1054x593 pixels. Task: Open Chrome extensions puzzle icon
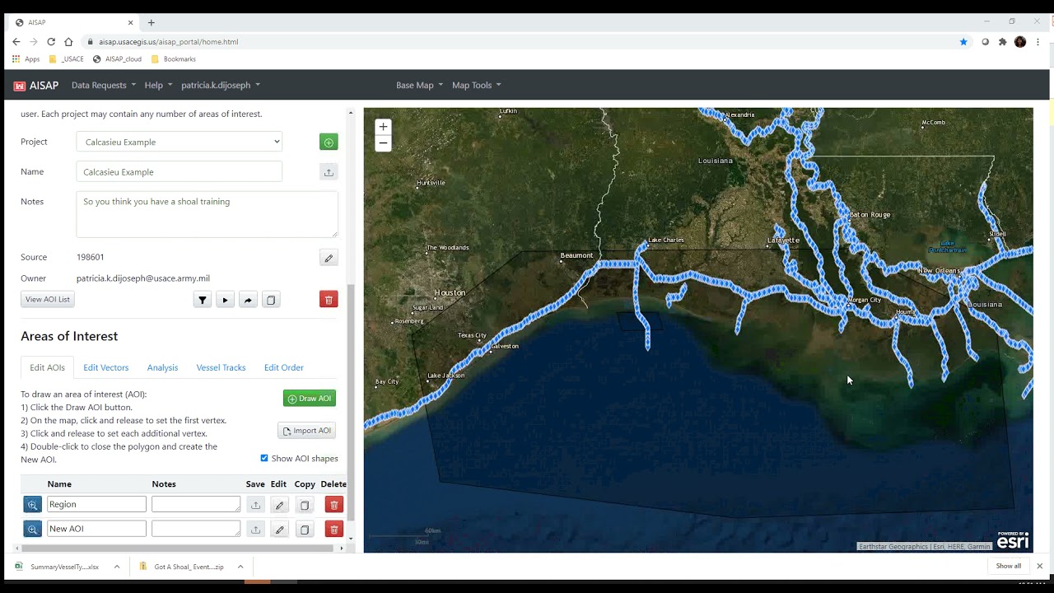(1002, 42)
